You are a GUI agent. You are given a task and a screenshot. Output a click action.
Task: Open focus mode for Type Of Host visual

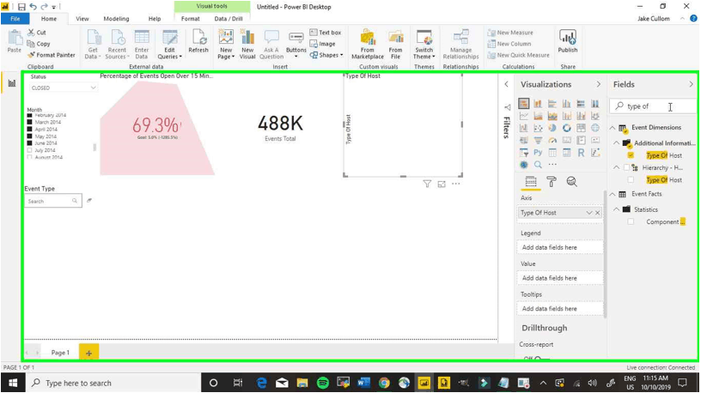[442, 184]
